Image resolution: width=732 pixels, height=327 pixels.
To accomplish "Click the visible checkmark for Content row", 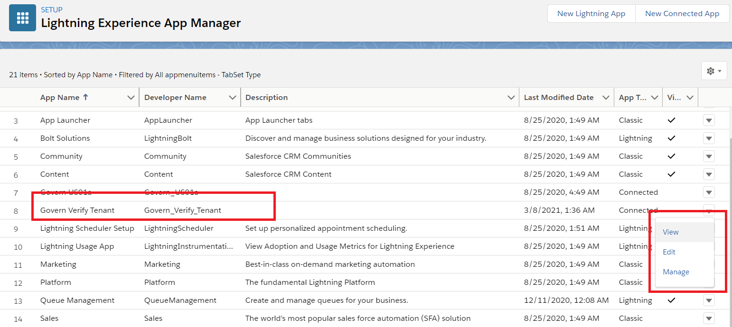I will click(671, 174).
